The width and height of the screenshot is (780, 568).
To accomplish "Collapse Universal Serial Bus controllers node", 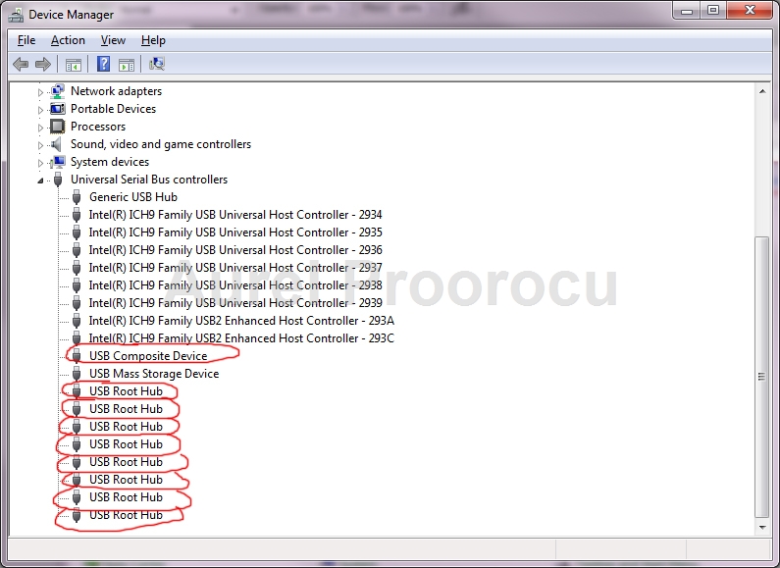I will [41, 181].
